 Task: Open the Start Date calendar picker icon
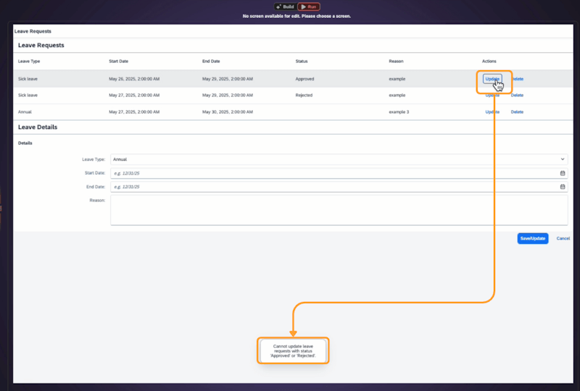(x=563, y=173)
